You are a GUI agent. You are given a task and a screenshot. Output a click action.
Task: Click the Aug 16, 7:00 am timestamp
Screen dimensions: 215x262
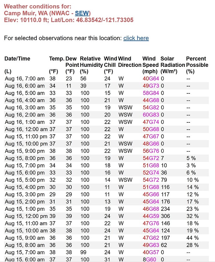[25, 79]
